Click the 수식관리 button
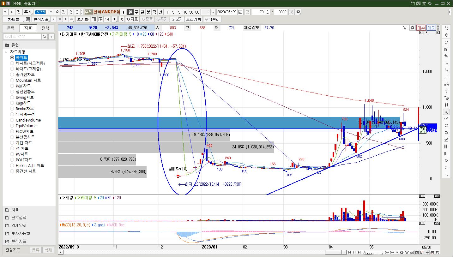 pyautogui.click(x=212, y=19)
